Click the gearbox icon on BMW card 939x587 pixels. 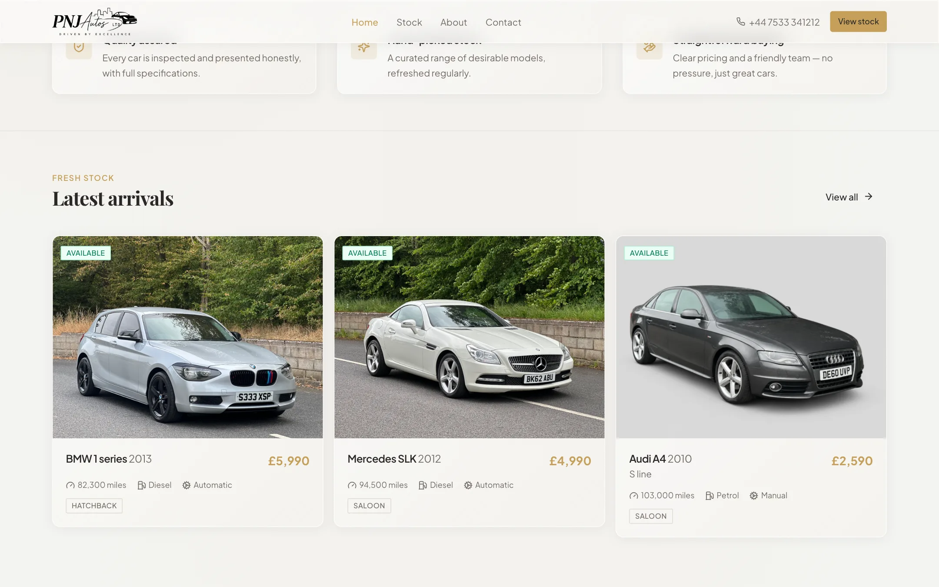[x=186, y=485]
